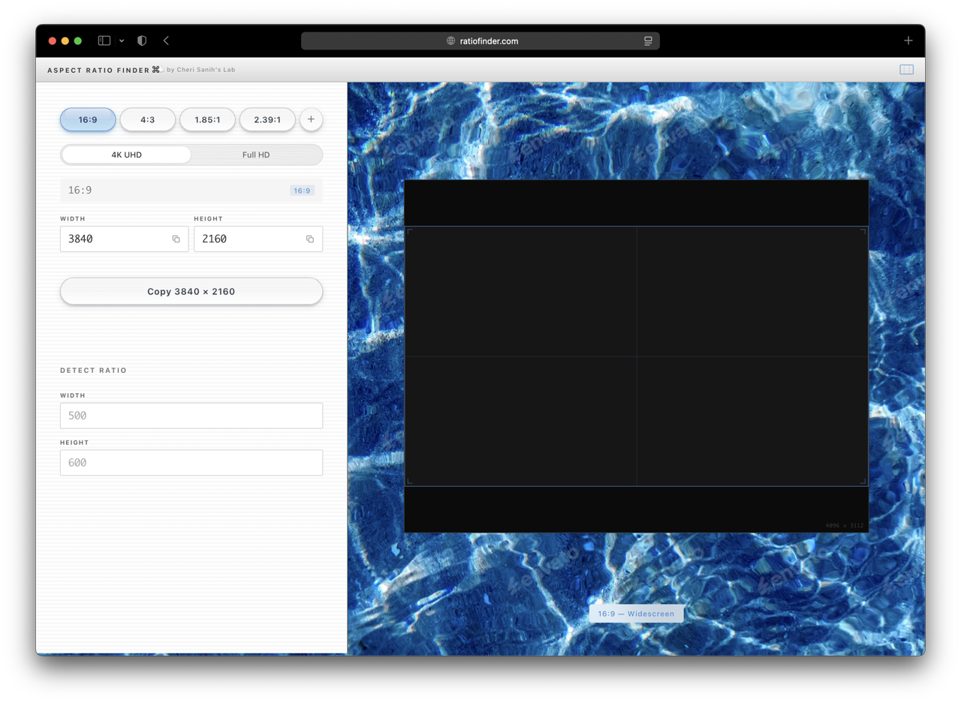The image size is (961, 703).
Task: Click the dark 16:9 preview frame
Action: [x=637, y=356]
